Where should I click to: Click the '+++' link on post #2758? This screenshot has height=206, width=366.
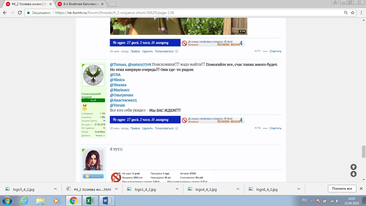click(265, 128)
